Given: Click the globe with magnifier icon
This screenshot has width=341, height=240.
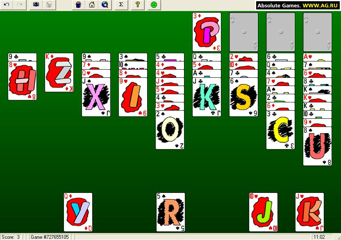Looking at the screenshot, I should point(105,5).
